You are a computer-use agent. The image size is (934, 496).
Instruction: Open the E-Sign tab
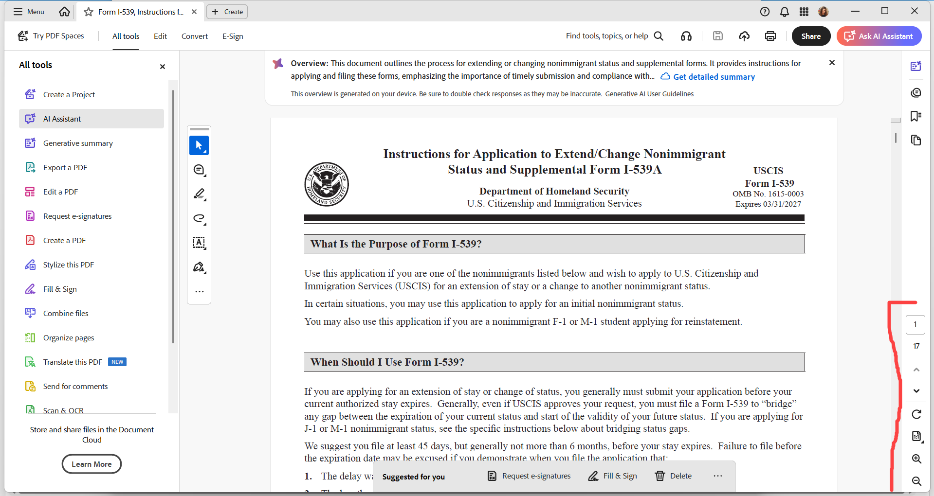(233, 36)
